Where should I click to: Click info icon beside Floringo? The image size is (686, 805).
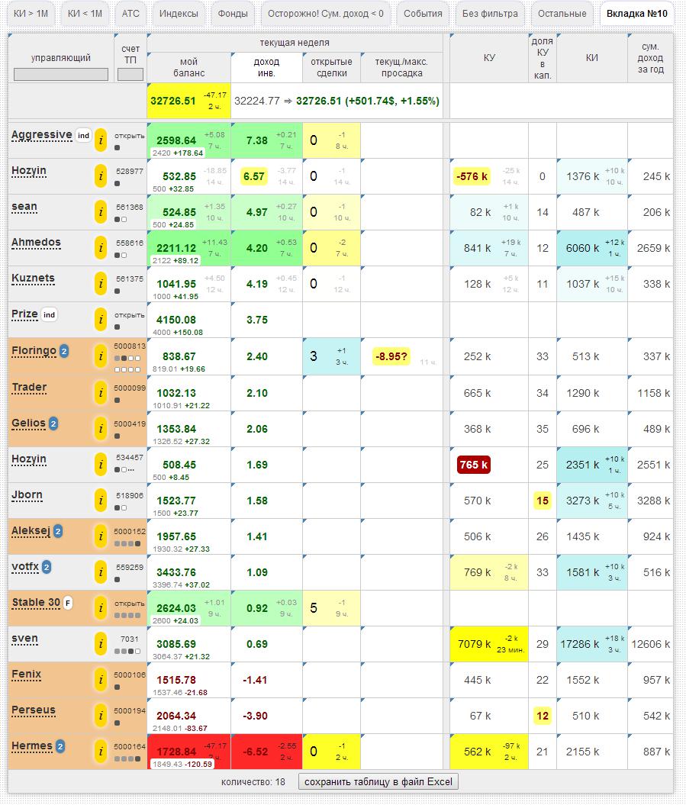pyautogui.click(x=101, y=356)
